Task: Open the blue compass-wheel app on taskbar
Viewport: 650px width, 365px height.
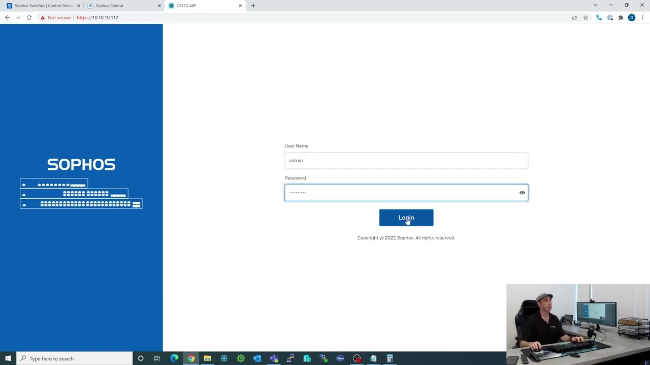Action: 224,358
